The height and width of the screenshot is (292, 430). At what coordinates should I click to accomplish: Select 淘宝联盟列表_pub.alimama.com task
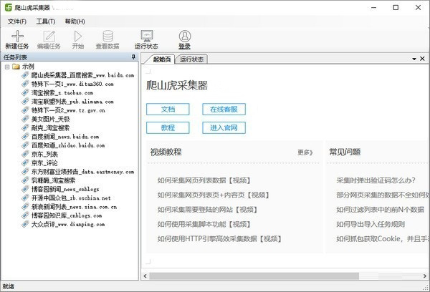click(72, 102)
